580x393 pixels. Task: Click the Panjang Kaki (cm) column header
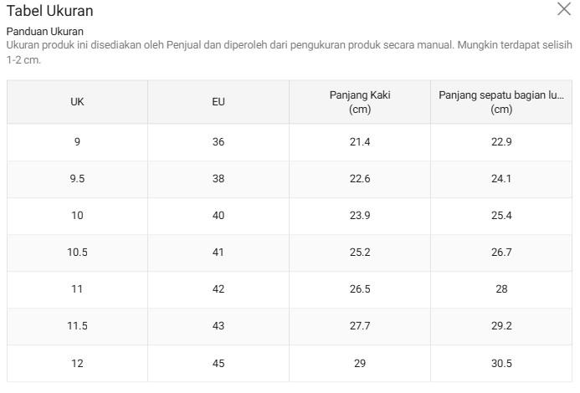360,102
